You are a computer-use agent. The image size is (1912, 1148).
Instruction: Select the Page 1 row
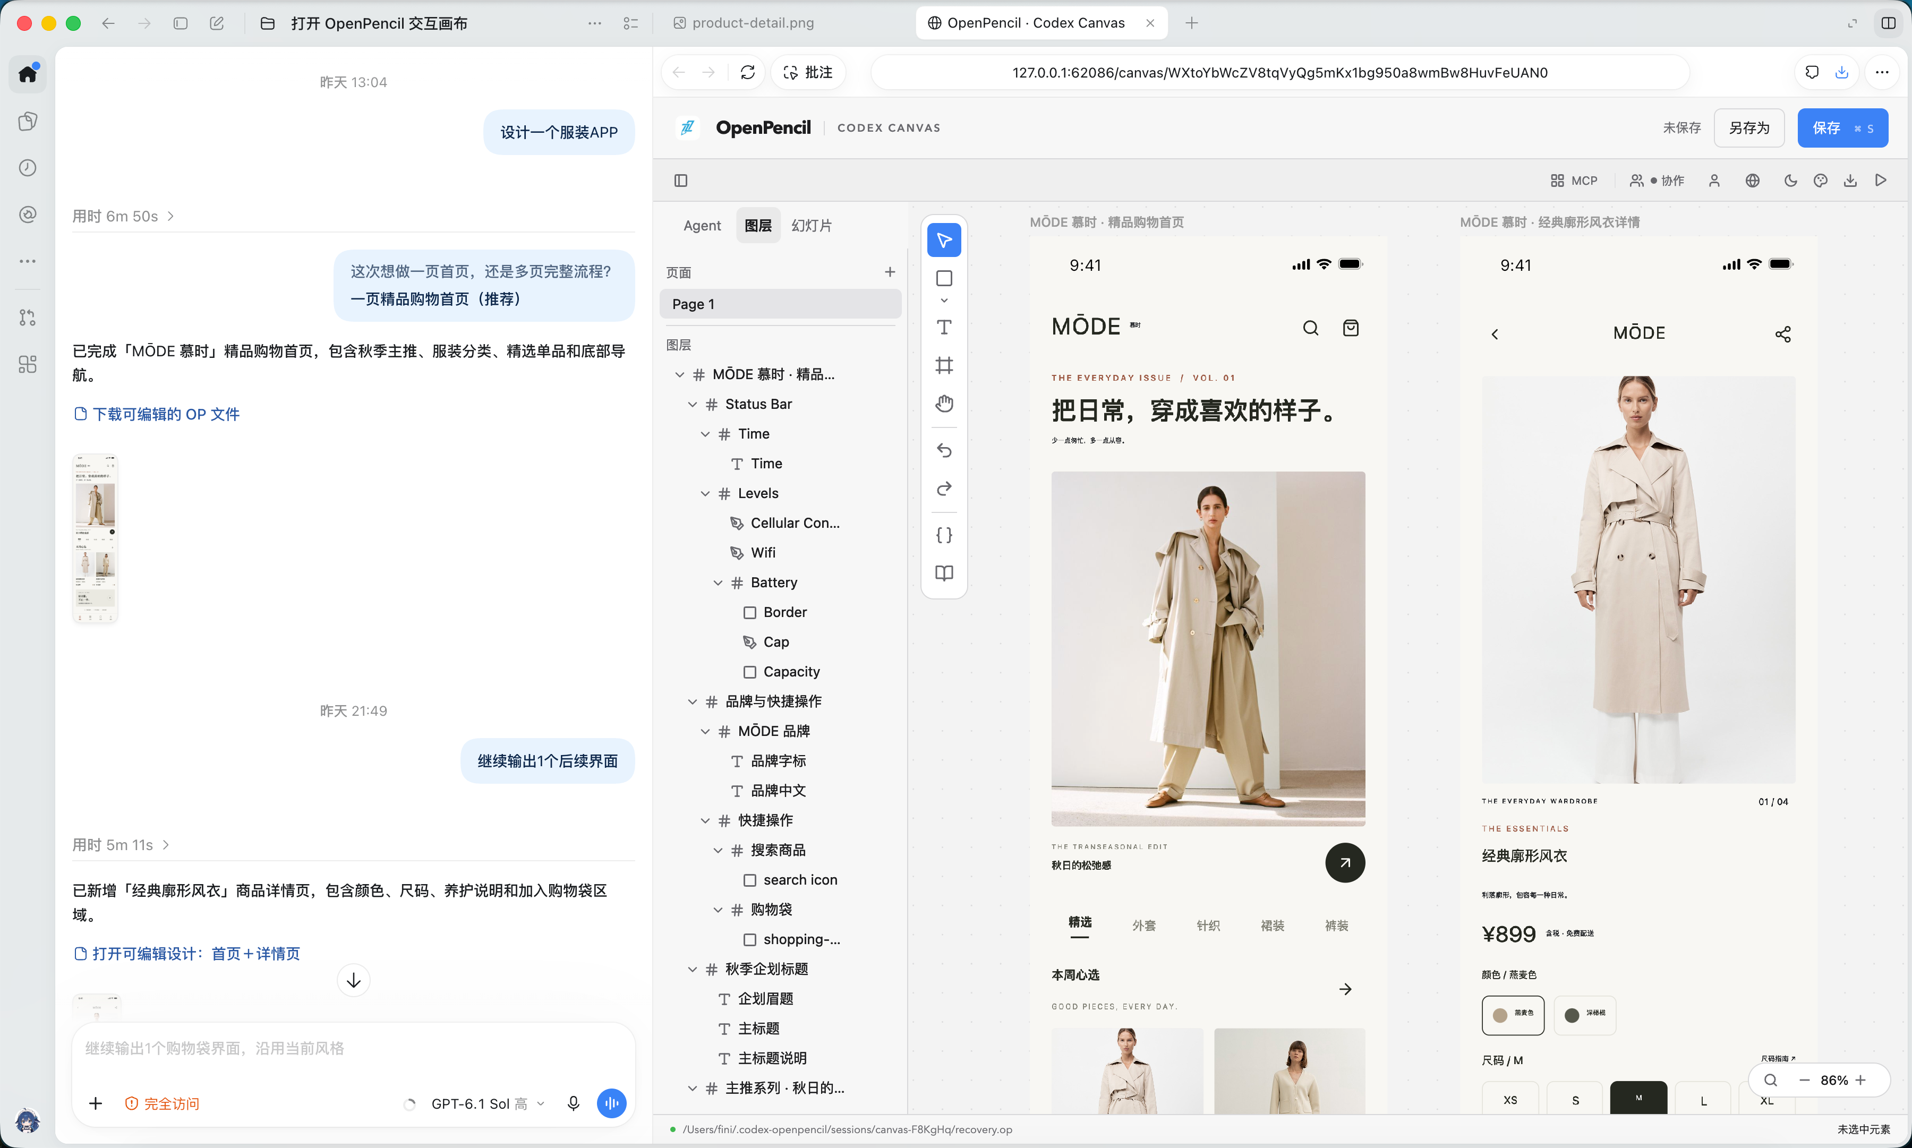pyautogui.click(x=780, y=304)
